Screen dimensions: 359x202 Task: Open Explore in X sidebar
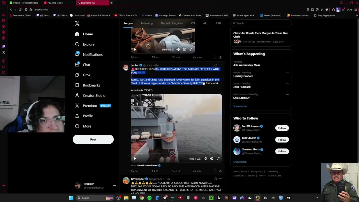(x=85, y=44)
